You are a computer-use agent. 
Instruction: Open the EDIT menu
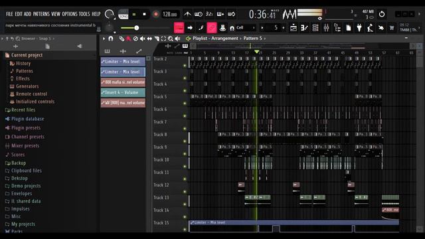coord(19,14)
